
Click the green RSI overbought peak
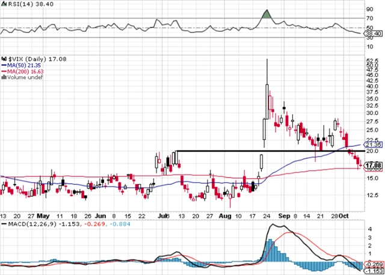[x=266, y=15]
